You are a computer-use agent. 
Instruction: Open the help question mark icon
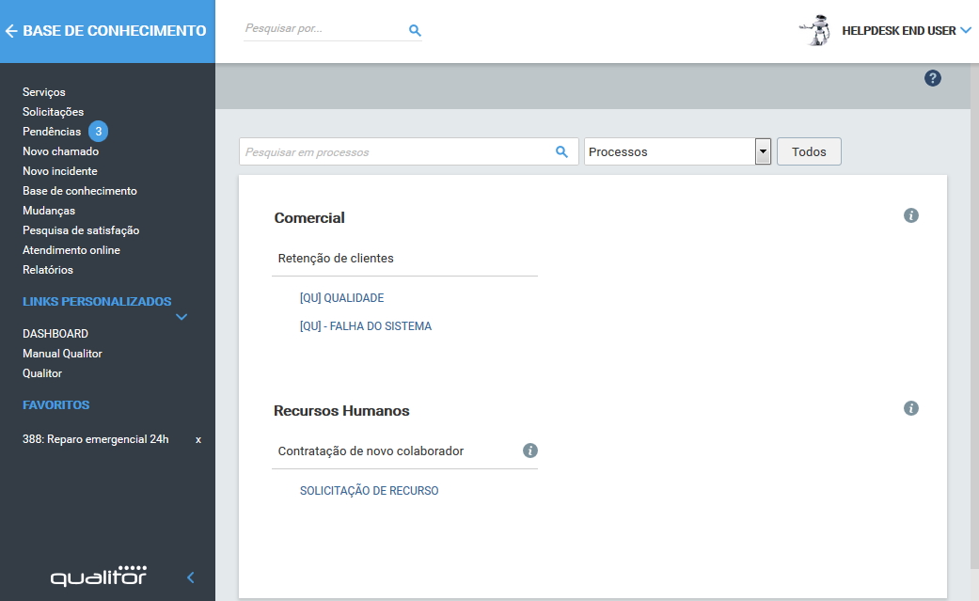point(932,78)
